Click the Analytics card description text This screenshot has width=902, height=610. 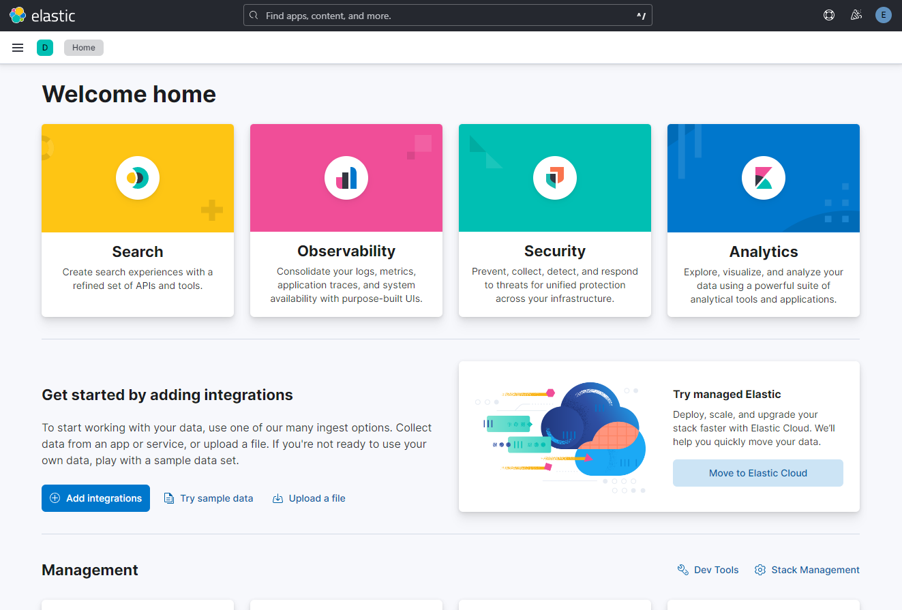764,286
